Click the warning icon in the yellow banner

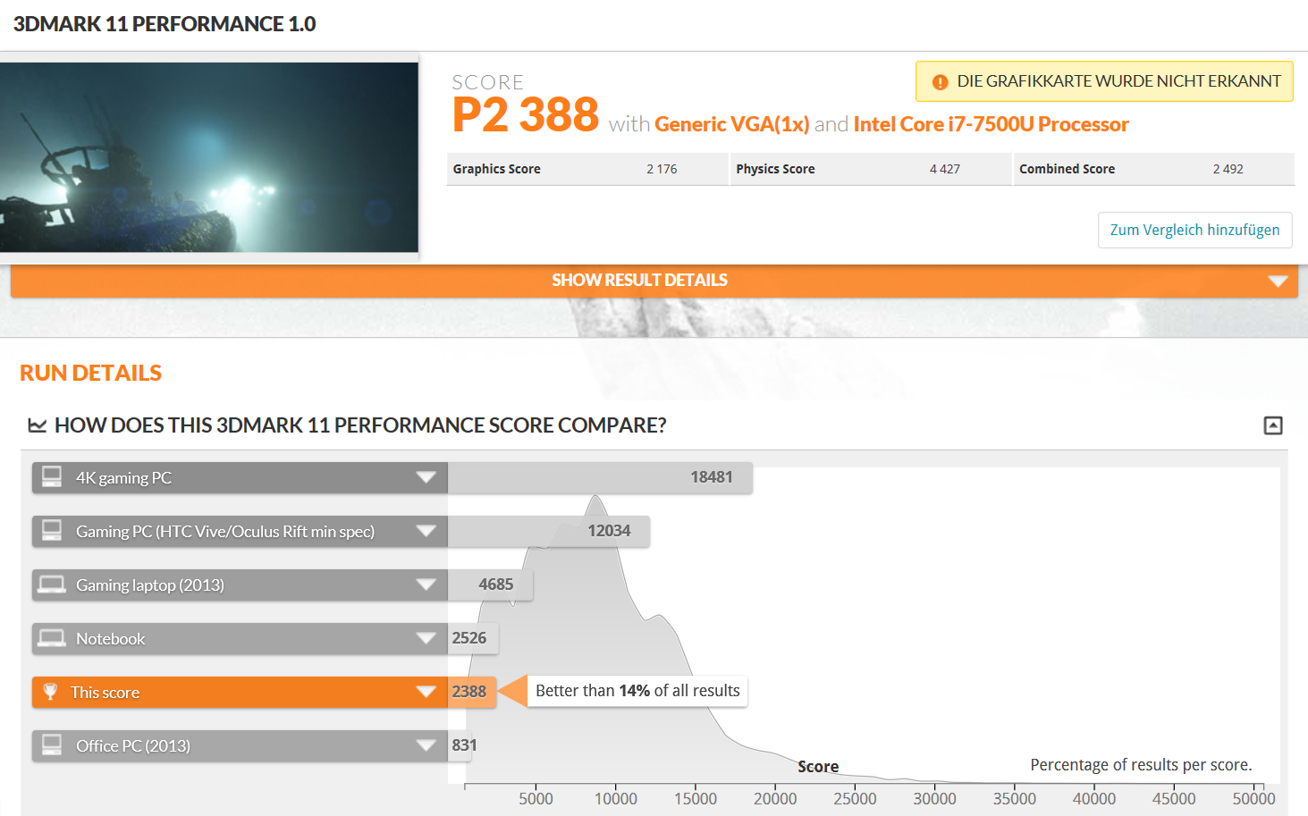[940, 82]
